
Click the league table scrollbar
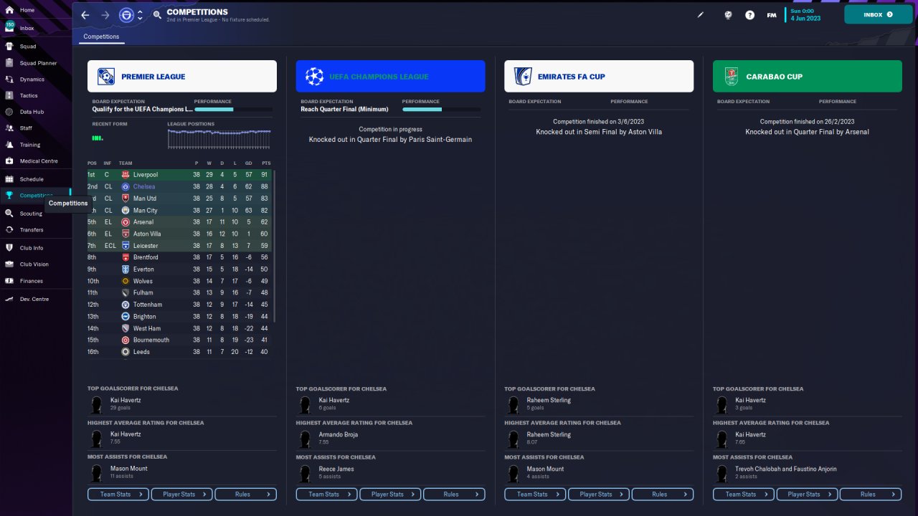[x=274, y=247]
